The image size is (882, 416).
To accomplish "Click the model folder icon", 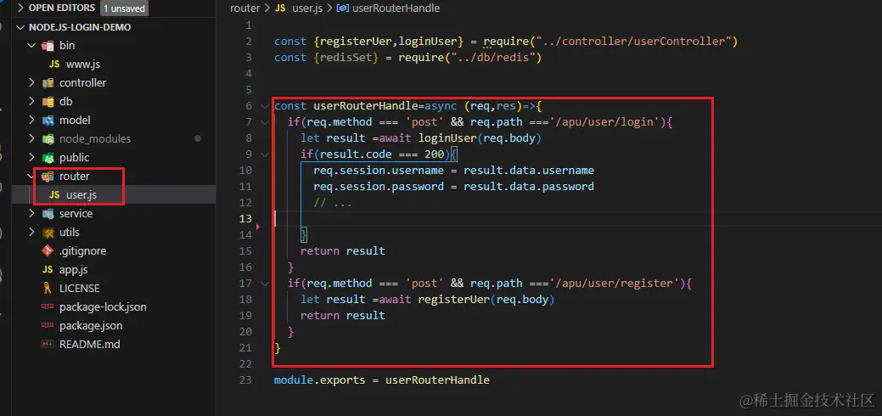I will pyautogui.click(x=48, y=120).
